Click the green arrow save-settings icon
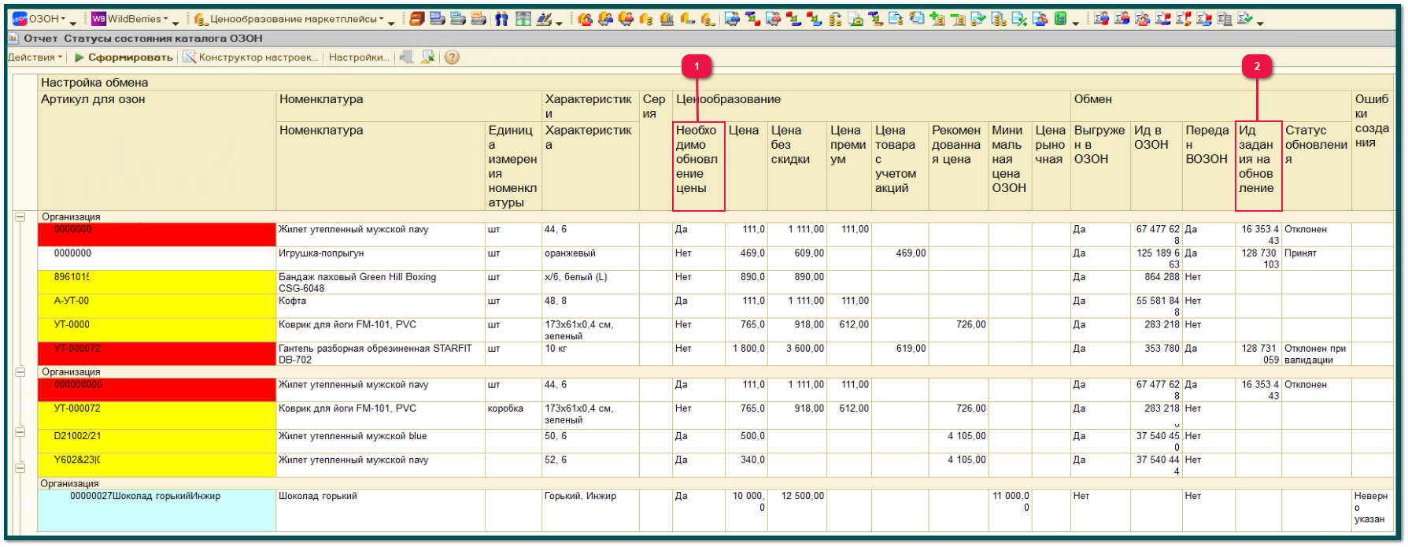The height and width of the screenshot is (547, 1408). click(x=428, y=57)
